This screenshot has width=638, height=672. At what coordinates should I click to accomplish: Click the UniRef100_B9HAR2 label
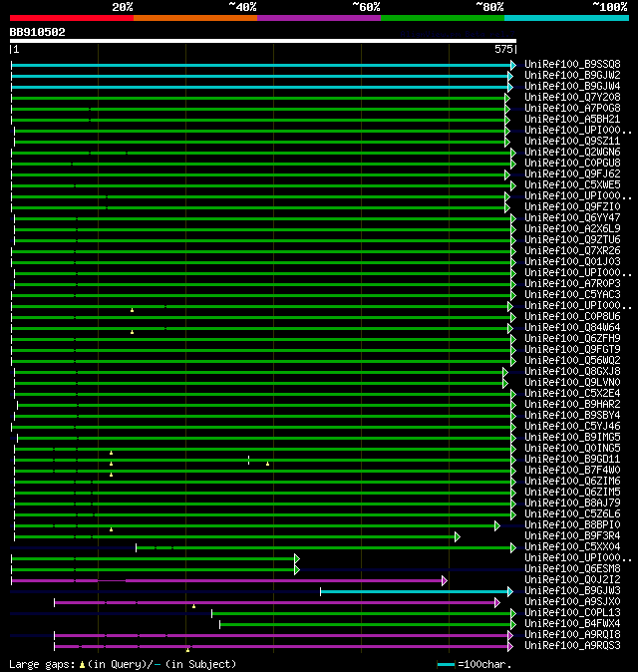pyautogui.click(x=572, y=405)
